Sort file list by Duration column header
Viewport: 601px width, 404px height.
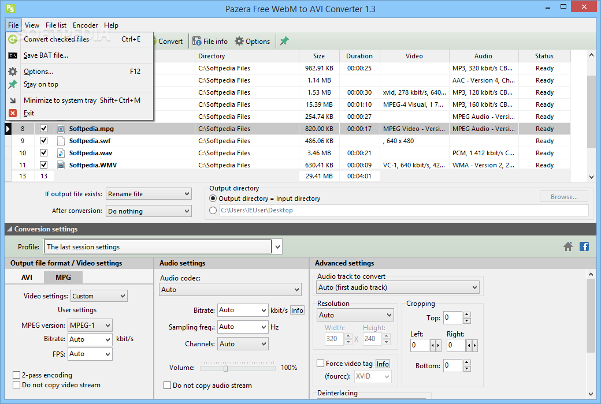[x=359, y=56]
